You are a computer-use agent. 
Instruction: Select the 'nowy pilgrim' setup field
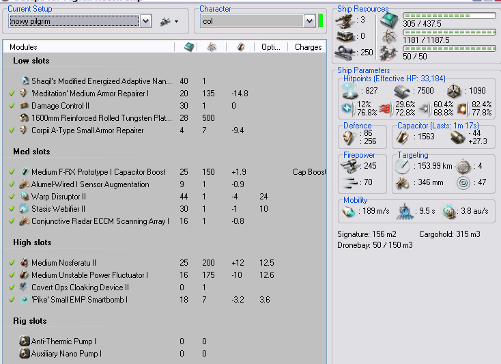(74, 21)
